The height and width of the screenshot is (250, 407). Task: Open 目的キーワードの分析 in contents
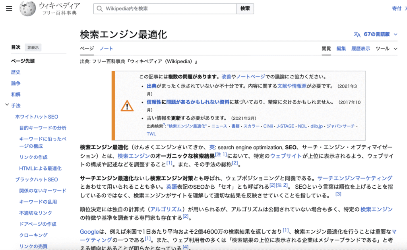tap(43, 128)
